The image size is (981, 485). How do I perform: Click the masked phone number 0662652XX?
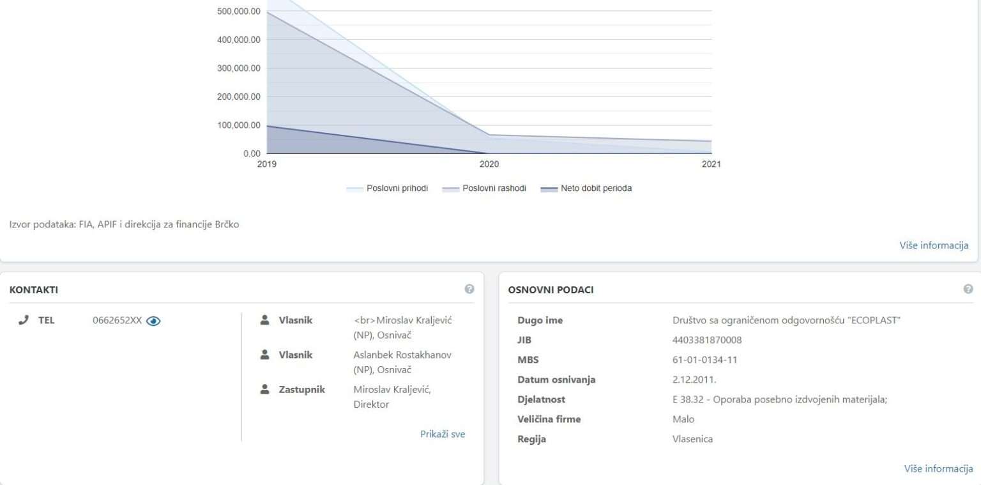click(117, 321)
